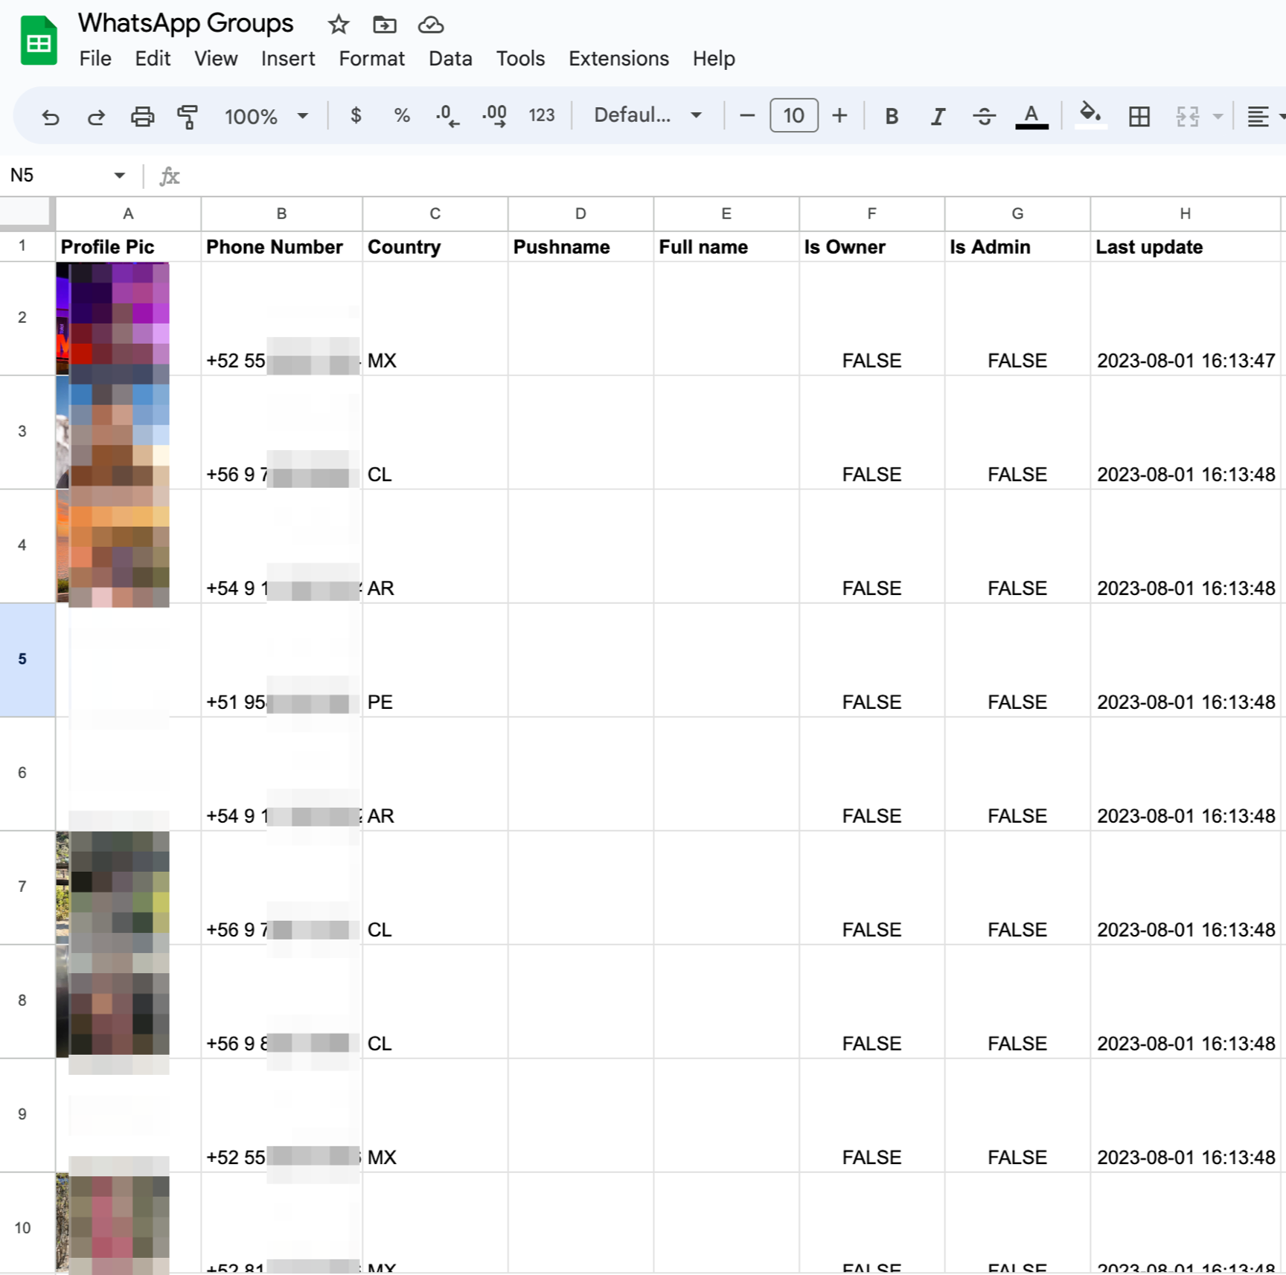Viewport: 1286px width, 1275px height.
Task: Click the purple profile picture in row 2
Action: click(113, 318)
